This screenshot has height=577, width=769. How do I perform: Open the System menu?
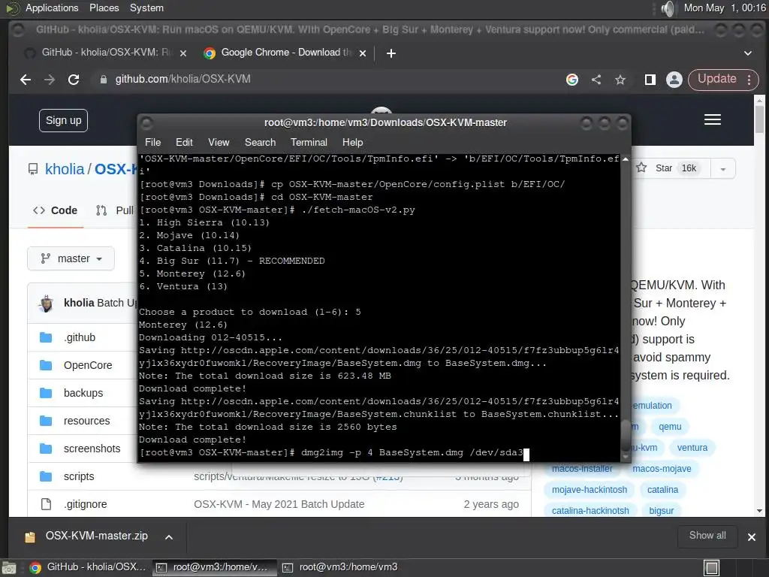[x=146, y=8]
